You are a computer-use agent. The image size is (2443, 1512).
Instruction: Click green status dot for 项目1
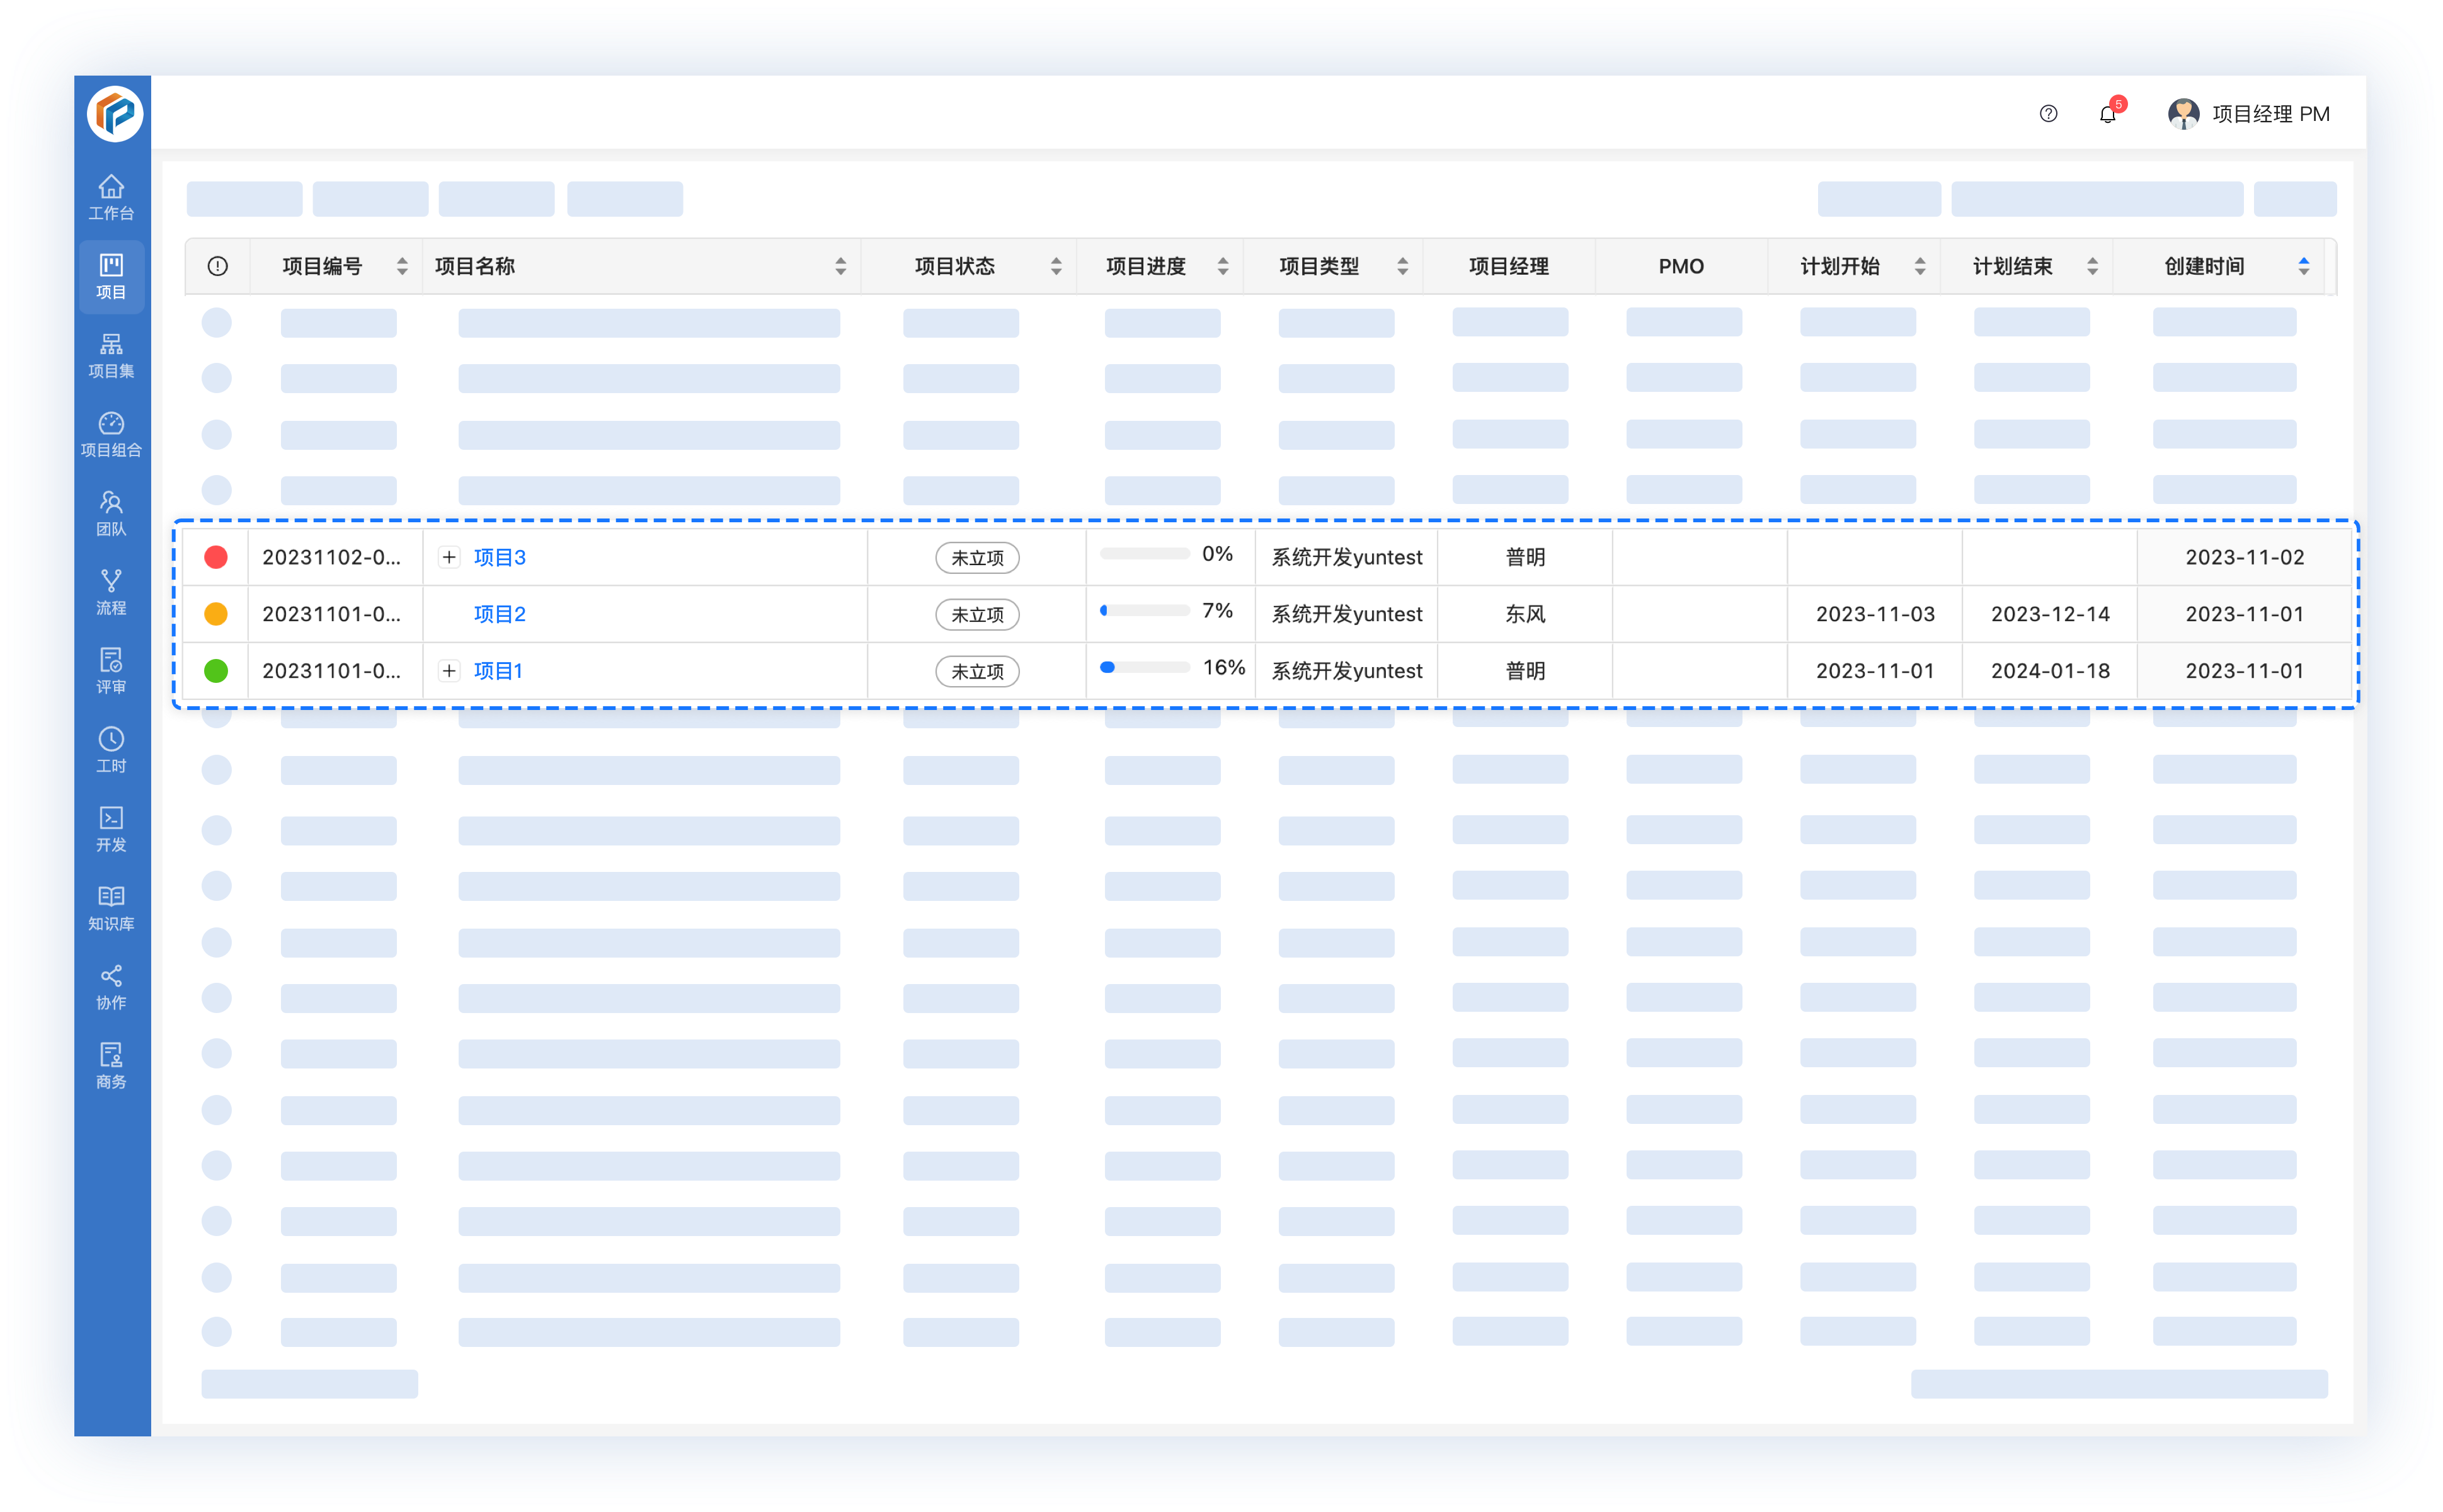pyautogui.click(x=216, y=671)
